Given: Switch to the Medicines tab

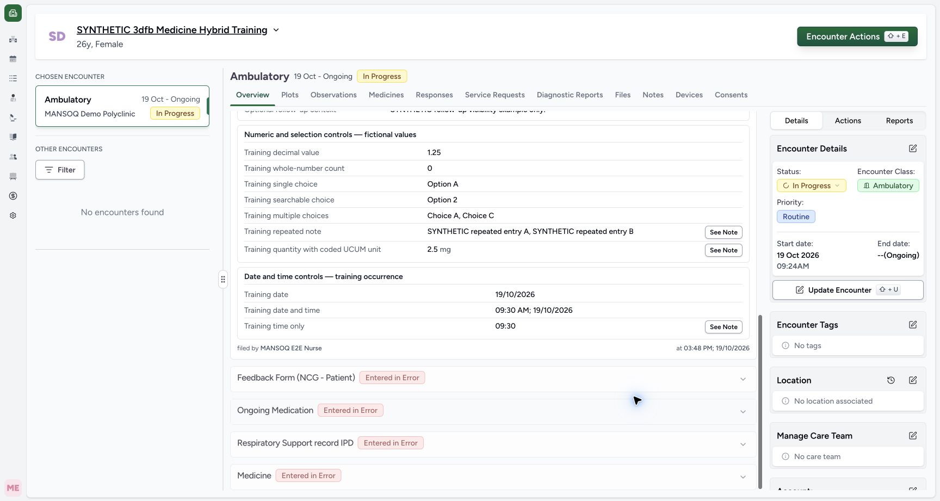Looking at the screenshot, I should pyautogui.click(x=386, y=95).
